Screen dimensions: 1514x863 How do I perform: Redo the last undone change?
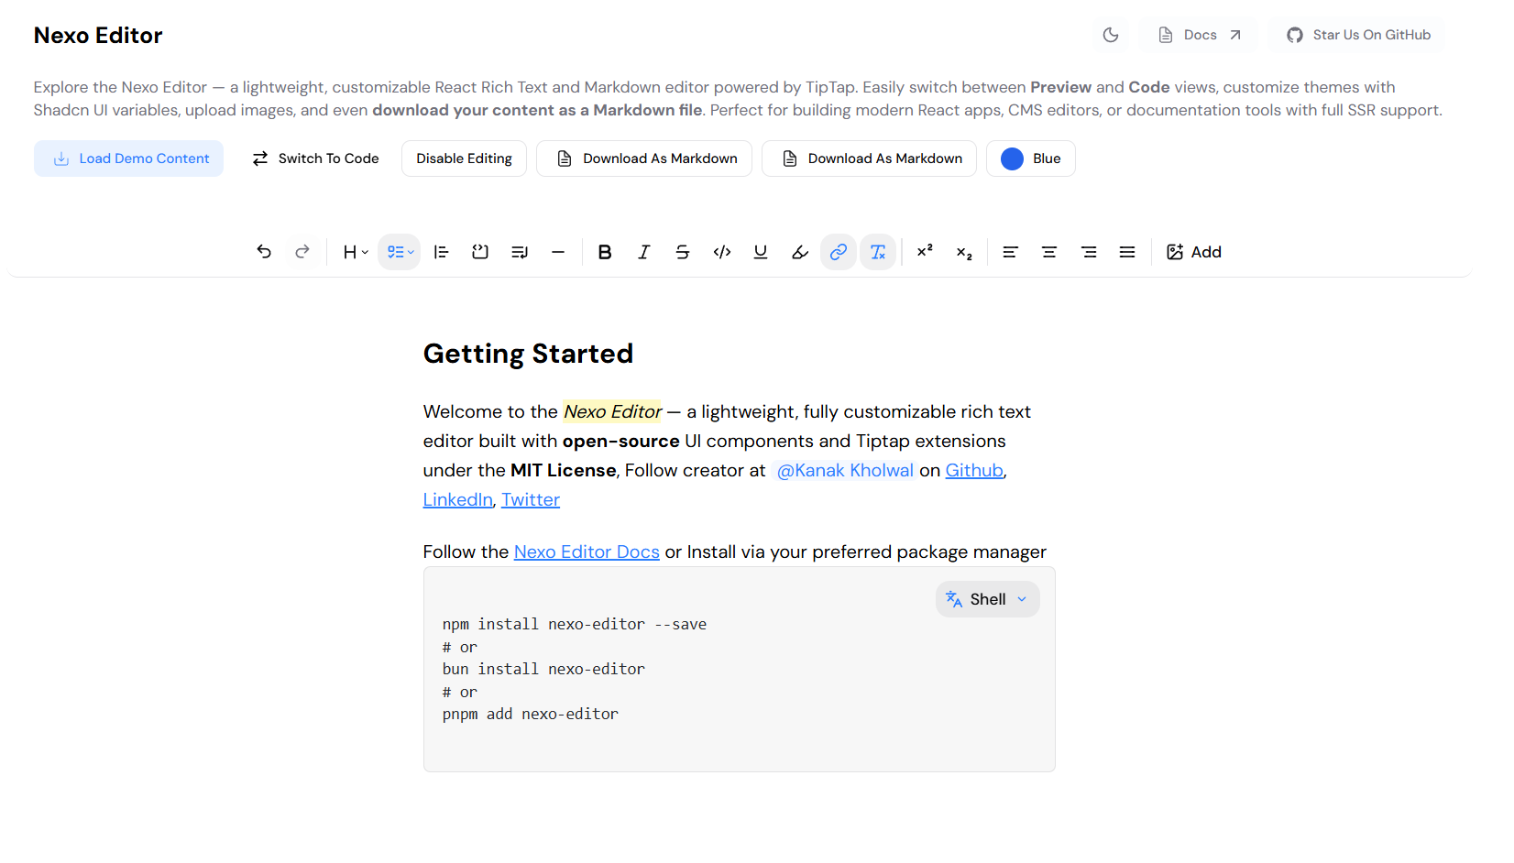point(302,252)
